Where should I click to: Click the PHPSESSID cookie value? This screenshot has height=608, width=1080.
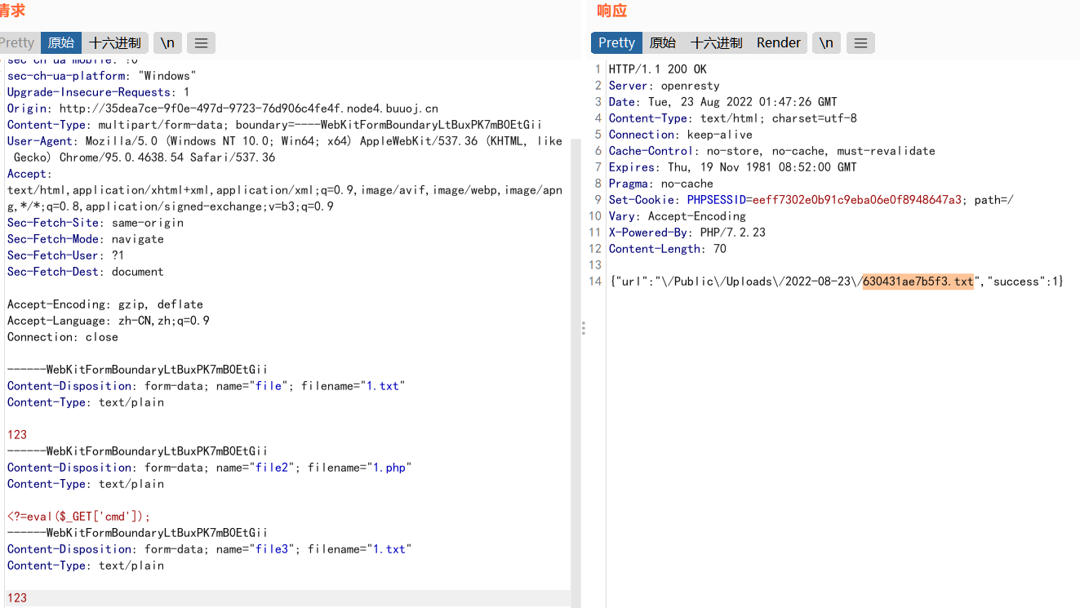857,200
